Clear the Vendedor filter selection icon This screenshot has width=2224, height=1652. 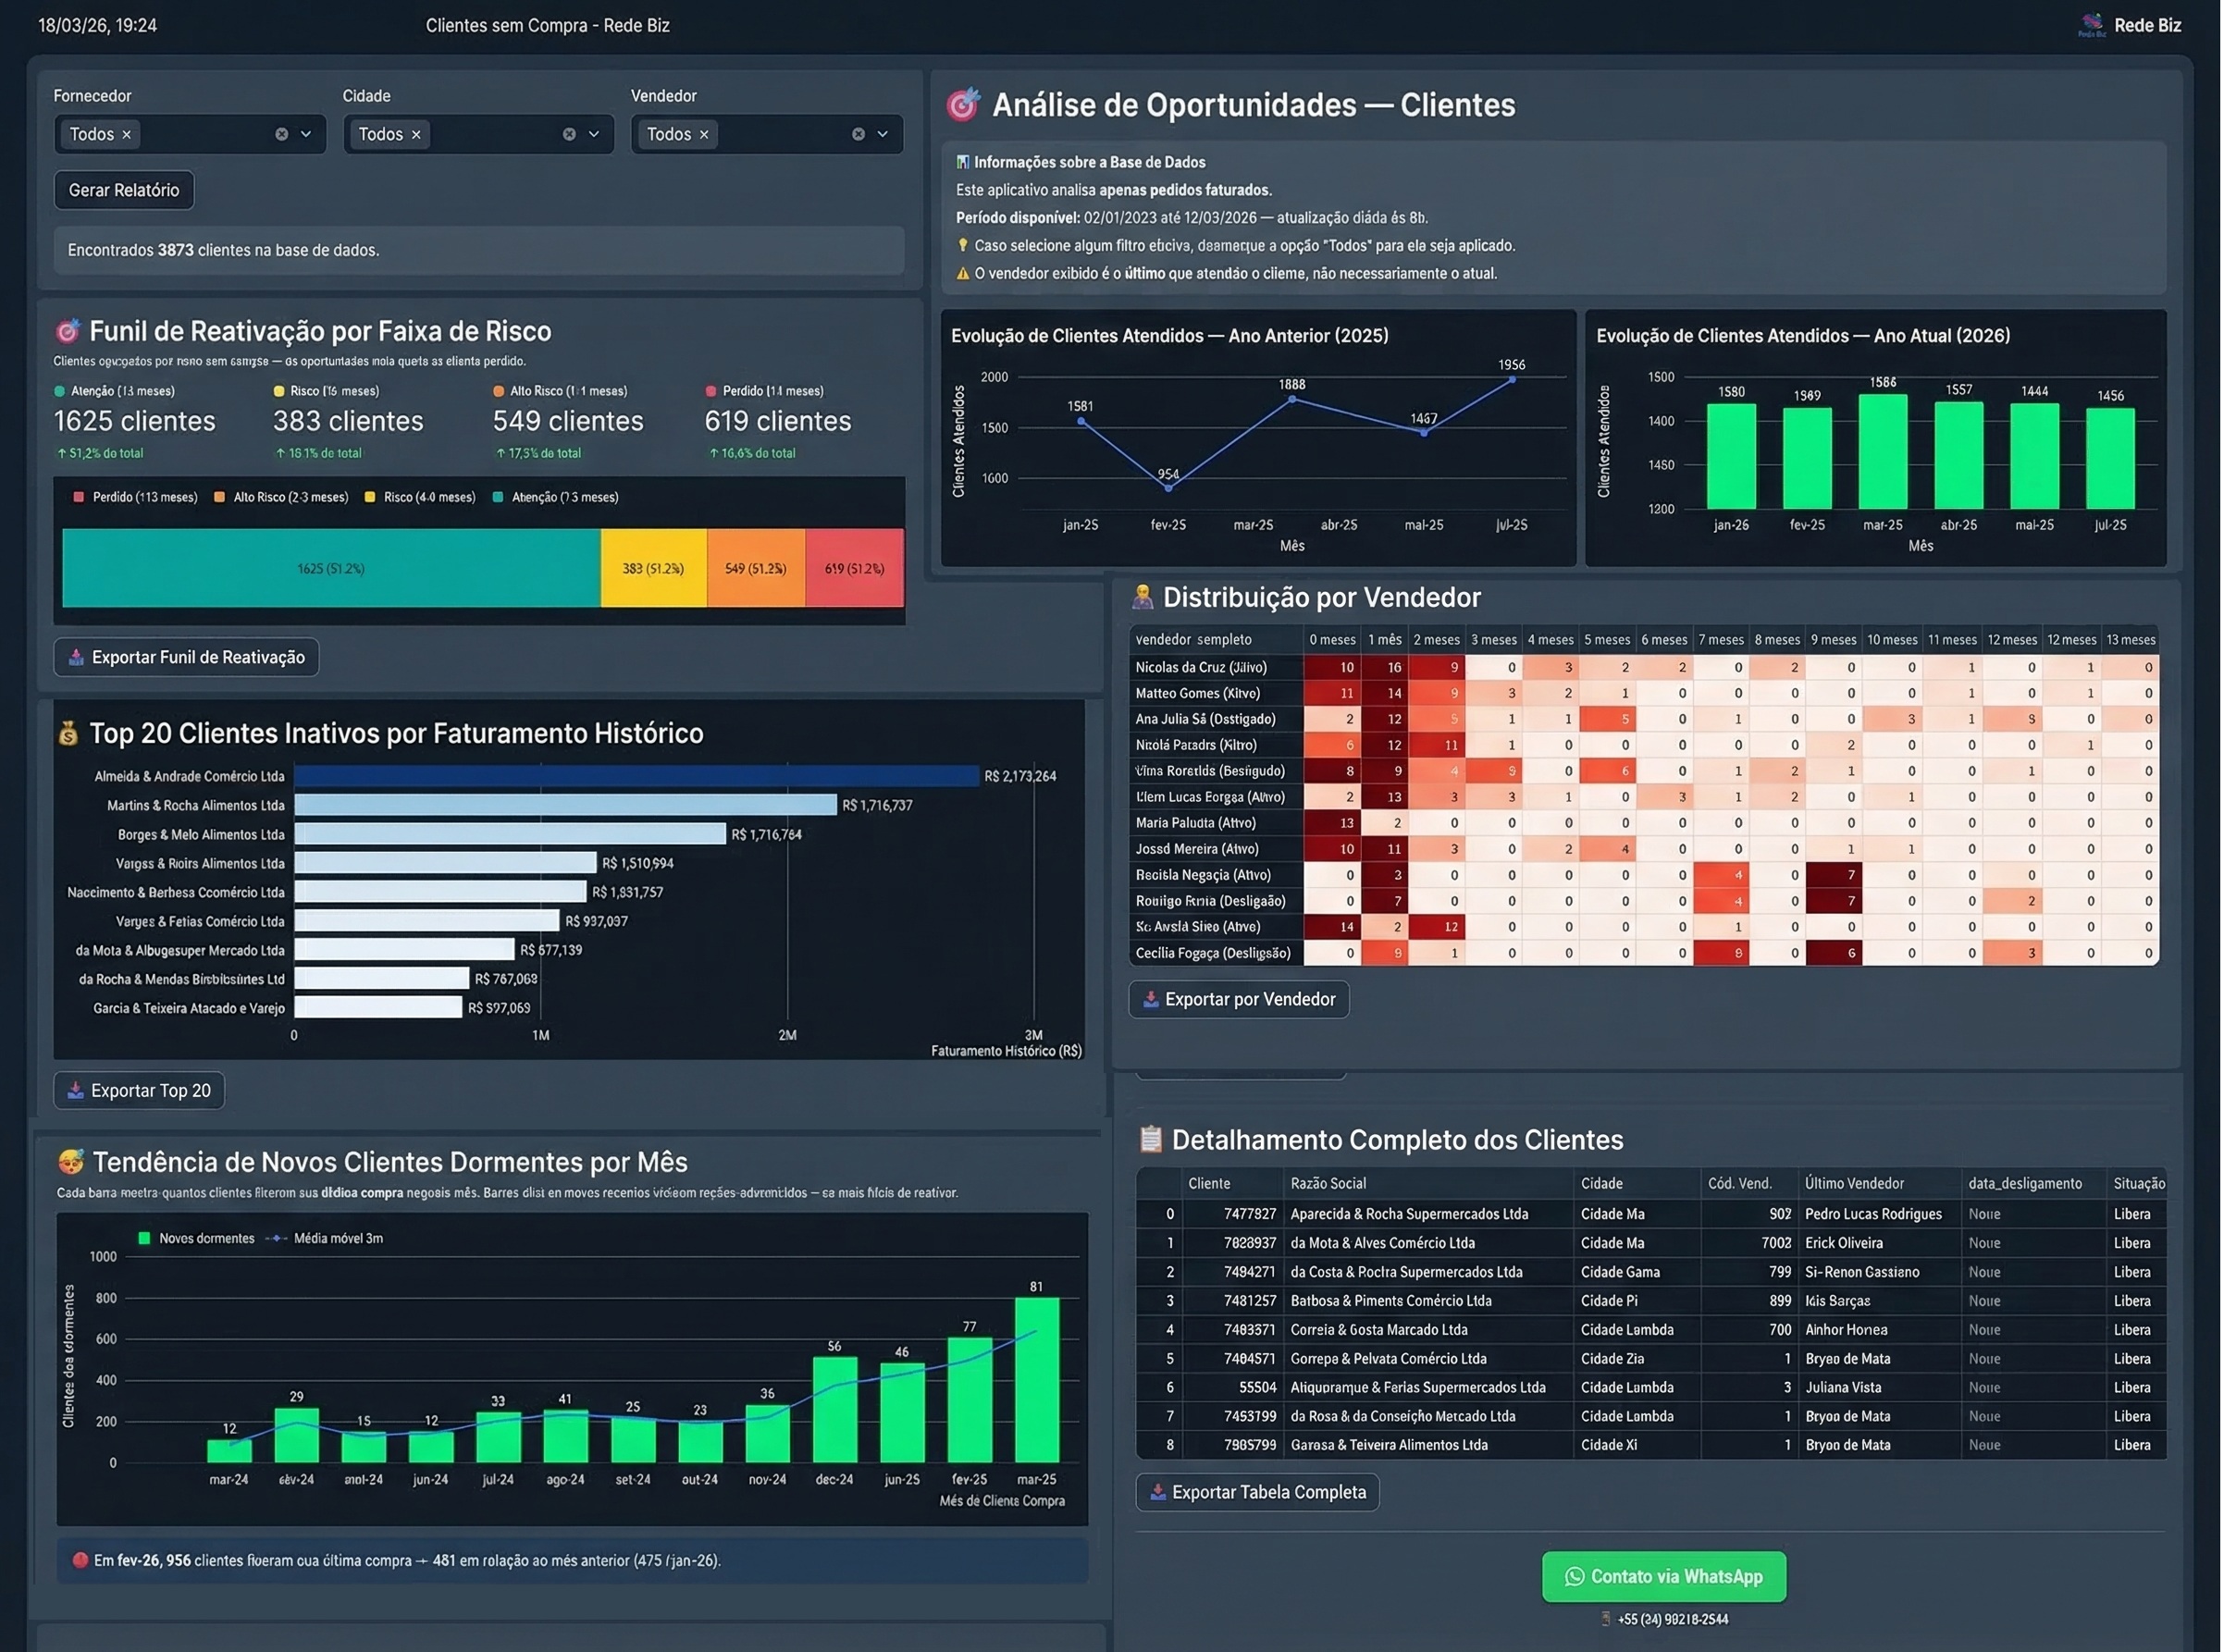tap(858, 134)
